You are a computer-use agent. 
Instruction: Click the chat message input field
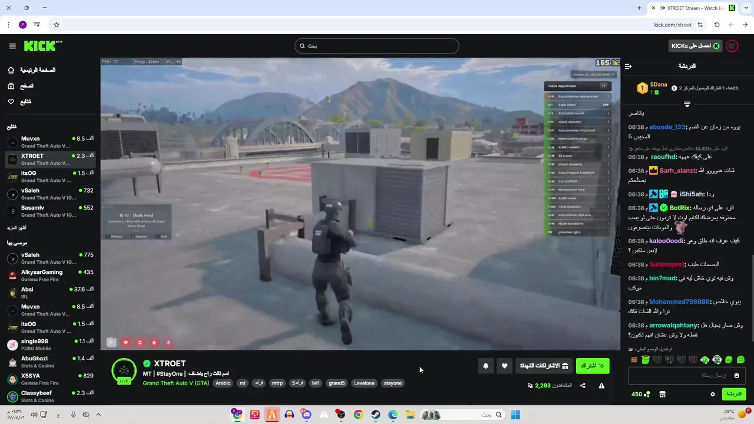(687, 376)
